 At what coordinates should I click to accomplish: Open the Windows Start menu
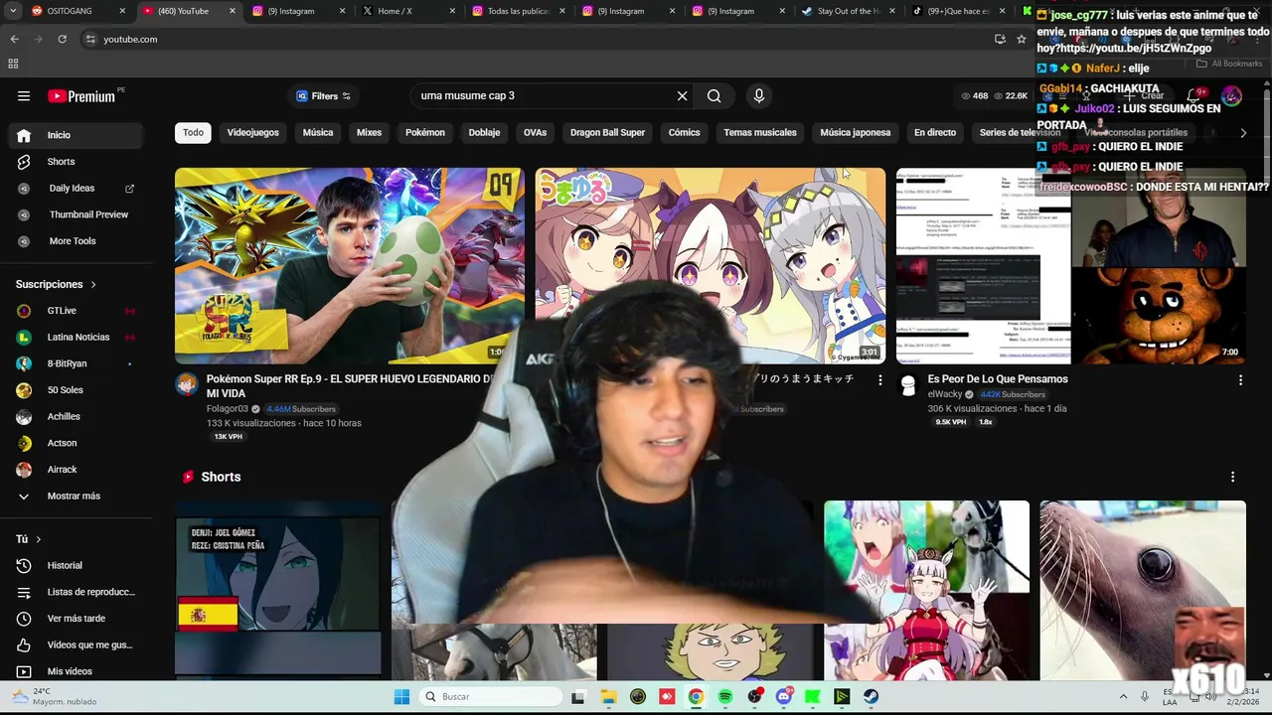(x=401, y=697)
